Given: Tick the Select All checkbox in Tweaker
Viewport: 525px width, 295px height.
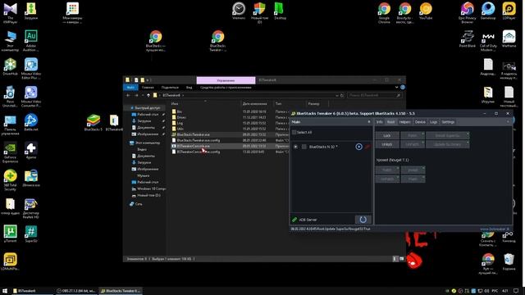Looking at the screenshot, I should [294, 133].
